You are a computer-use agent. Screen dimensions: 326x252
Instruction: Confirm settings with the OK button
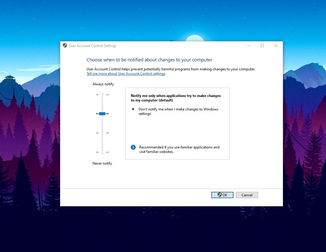pos(222,195)
